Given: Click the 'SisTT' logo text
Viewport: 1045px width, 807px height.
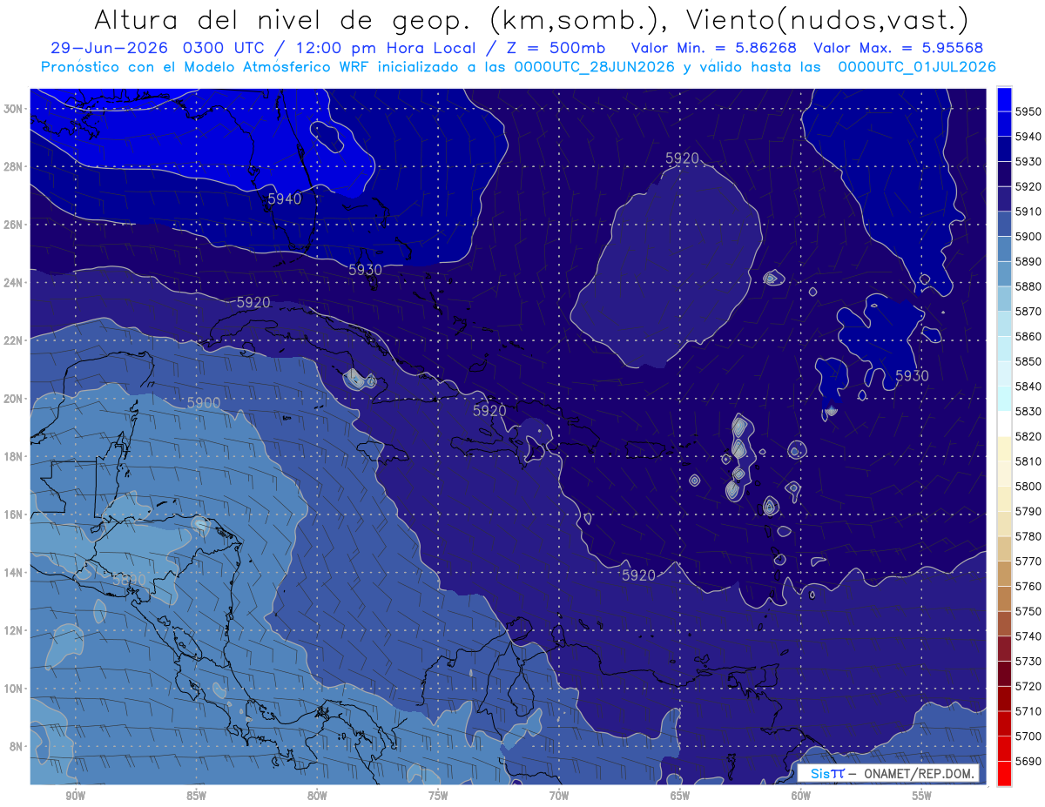Looking at the screenshot, I should (827, 773).
